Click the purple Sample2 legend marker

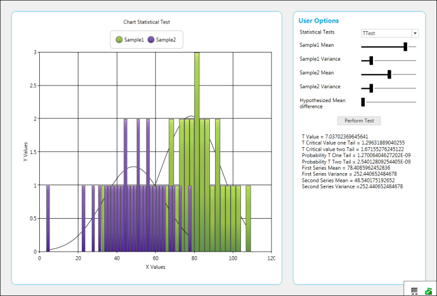click(151, 39)
